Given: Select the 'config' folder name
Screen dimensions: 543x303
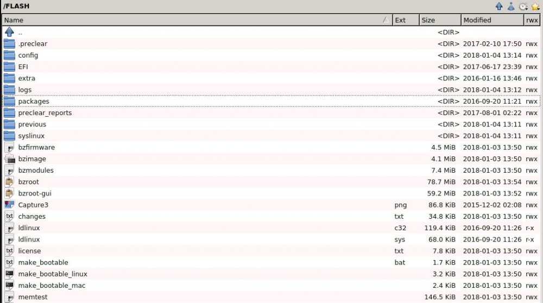Looking at the screenshot, I should coord(28,55).
